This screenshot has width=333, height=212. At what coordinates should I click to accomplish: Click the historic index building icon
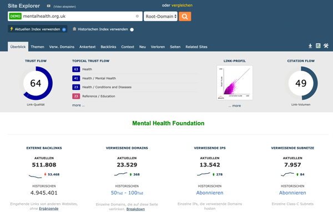click(74, 29)
